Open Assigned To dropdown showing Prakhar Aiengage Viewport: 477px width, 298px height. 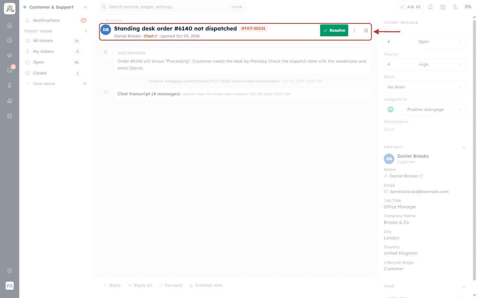(x=425, y=110)
